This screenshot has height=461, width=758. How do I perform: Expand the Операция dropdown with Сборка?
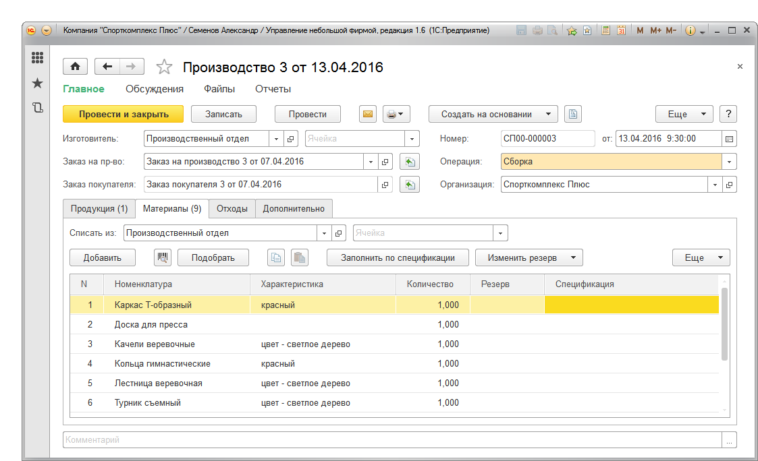pos(729,162)
